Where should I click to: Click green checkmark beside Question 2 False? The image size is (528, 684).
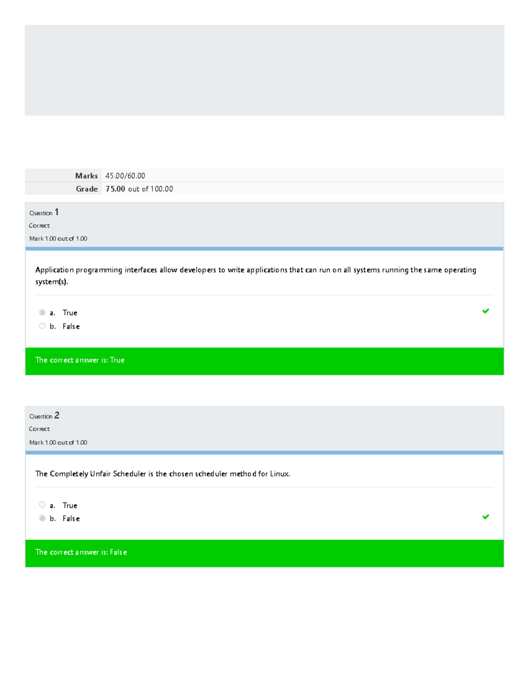pos(486,517)
